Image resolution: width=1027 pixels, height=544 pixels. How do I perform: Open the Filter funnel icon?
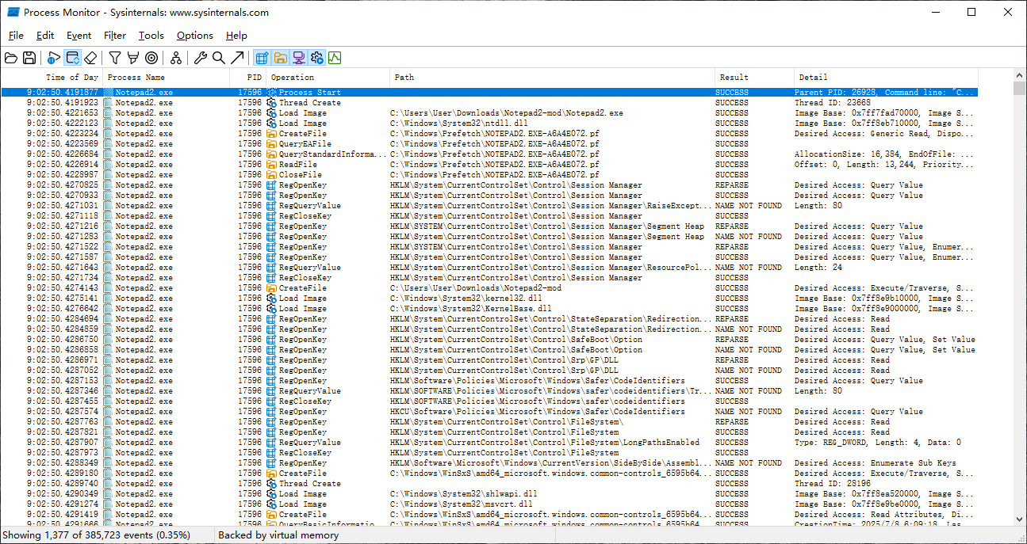pos(115,58)
